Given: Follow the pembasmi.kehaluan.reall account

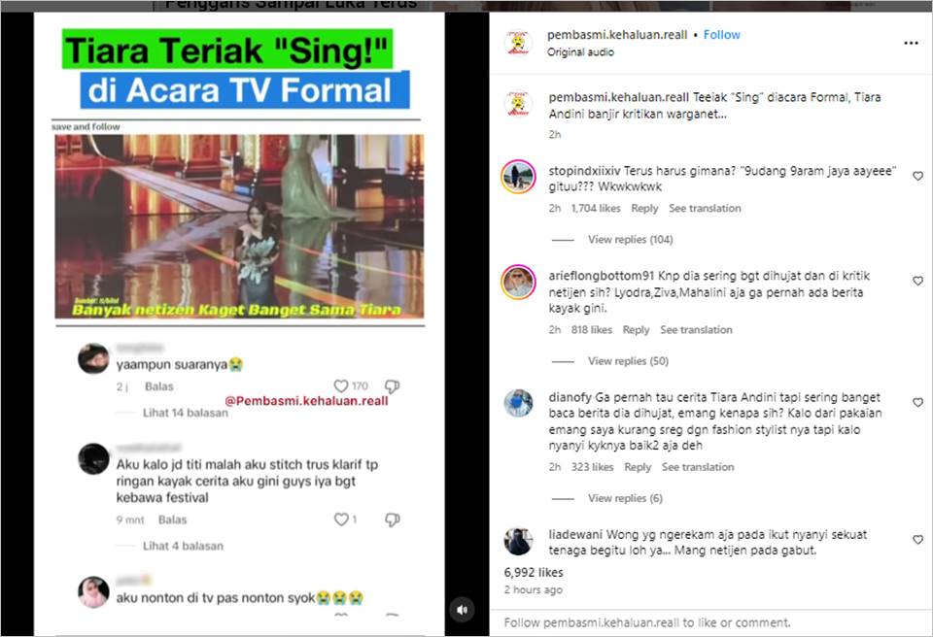Looking at the screenshot, I should point(722,35).
